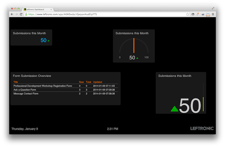Click the round dark extension icon
This screenshot has height=147, width=225.
pyautogui.click(x=193, y=14)
